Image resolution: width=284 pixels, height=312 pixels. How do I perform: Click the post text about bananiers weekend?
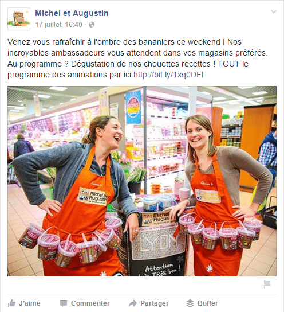[x=138, y=58]
